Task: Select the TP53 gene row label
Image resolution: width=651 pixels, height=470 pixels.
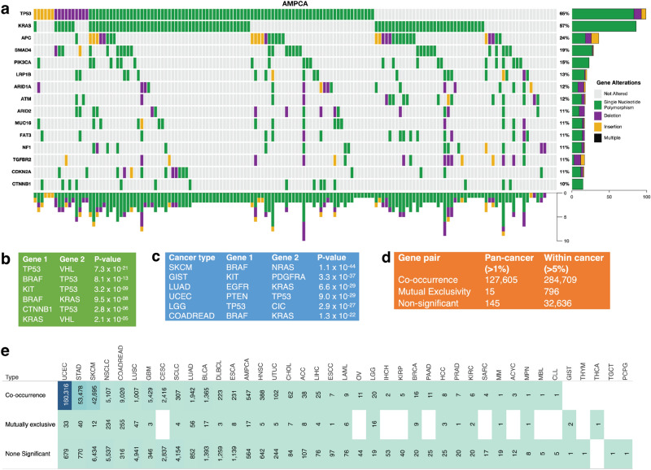Action: (x=27, y=13)
